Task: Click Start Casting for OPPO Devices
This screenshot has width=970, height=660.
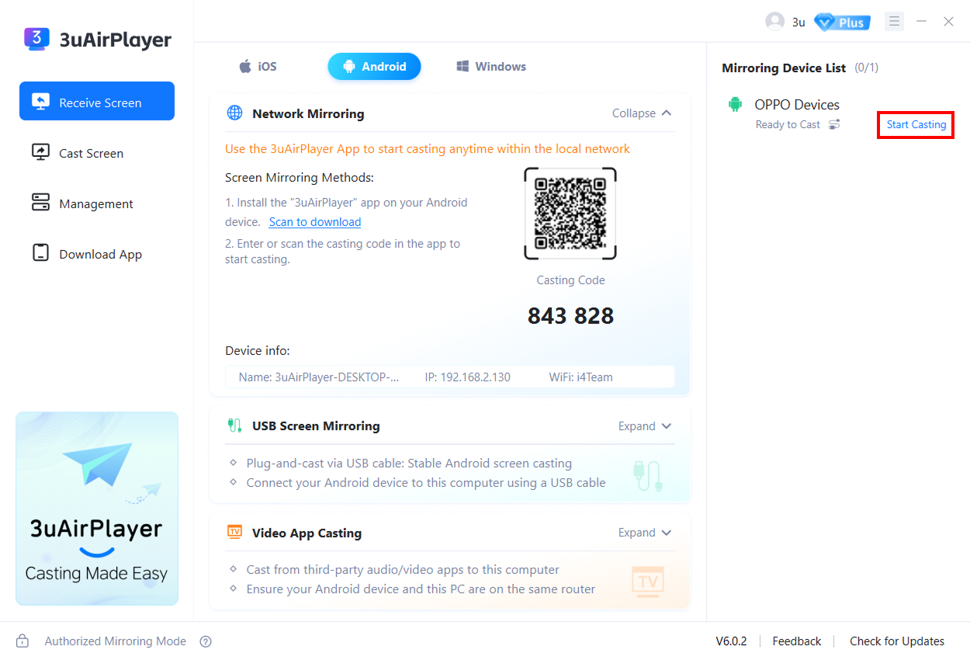Action: [916, 125]
